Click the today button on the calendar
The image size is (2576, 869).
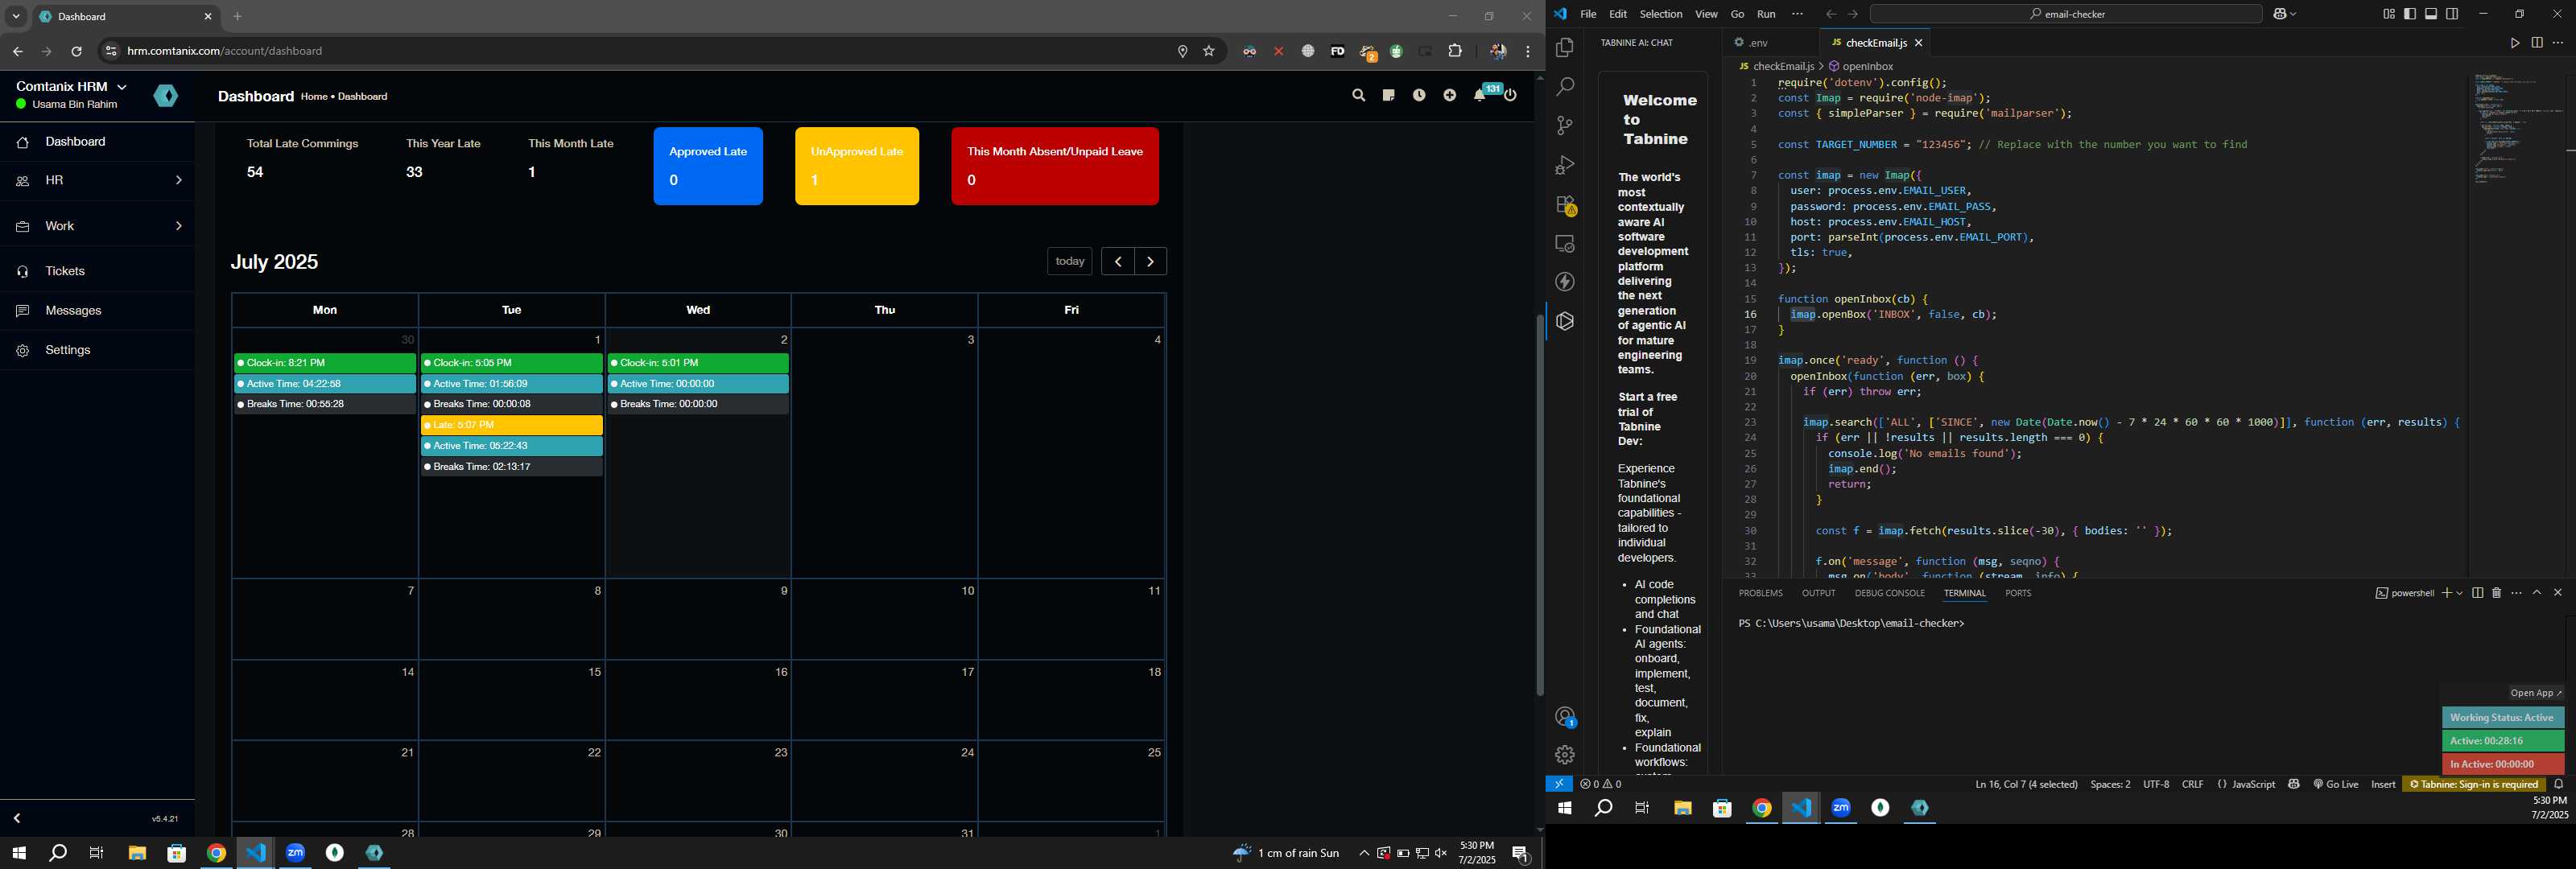pyautogui.click(x=1069, y=262)
